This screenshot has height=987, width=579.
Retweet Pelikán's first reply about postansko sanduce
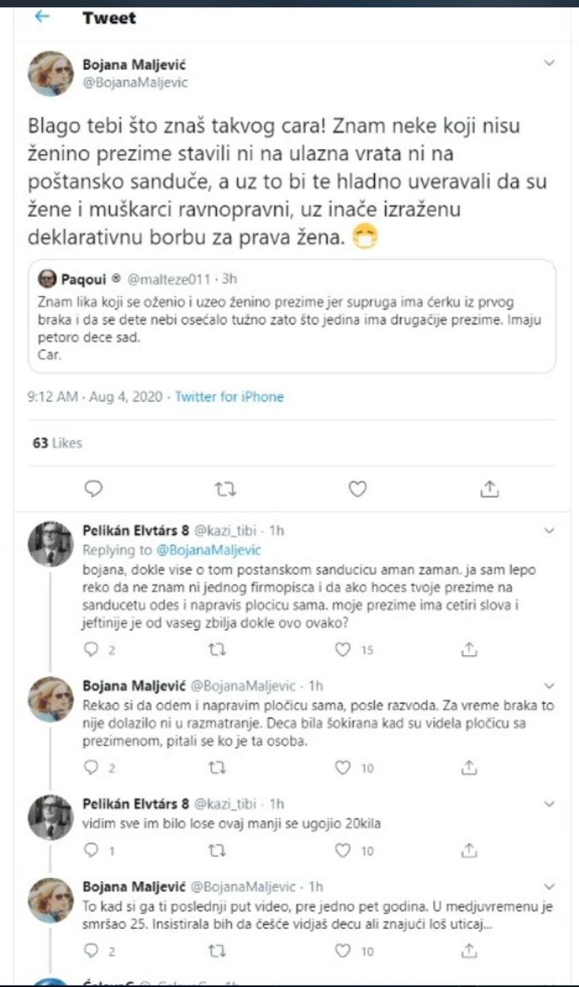click(x=217, y=650)
